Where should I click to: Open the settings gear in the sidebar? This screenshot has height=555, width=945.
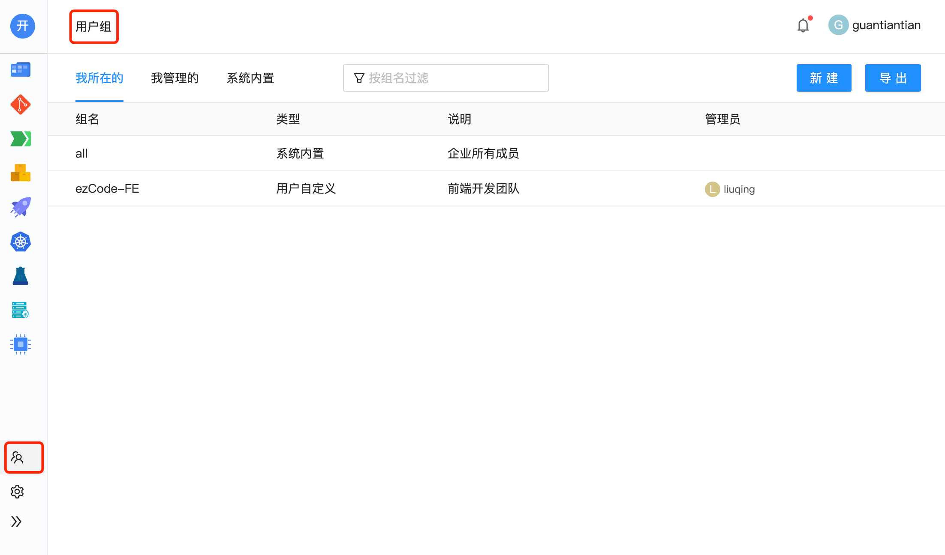click(x=17, y=492)
